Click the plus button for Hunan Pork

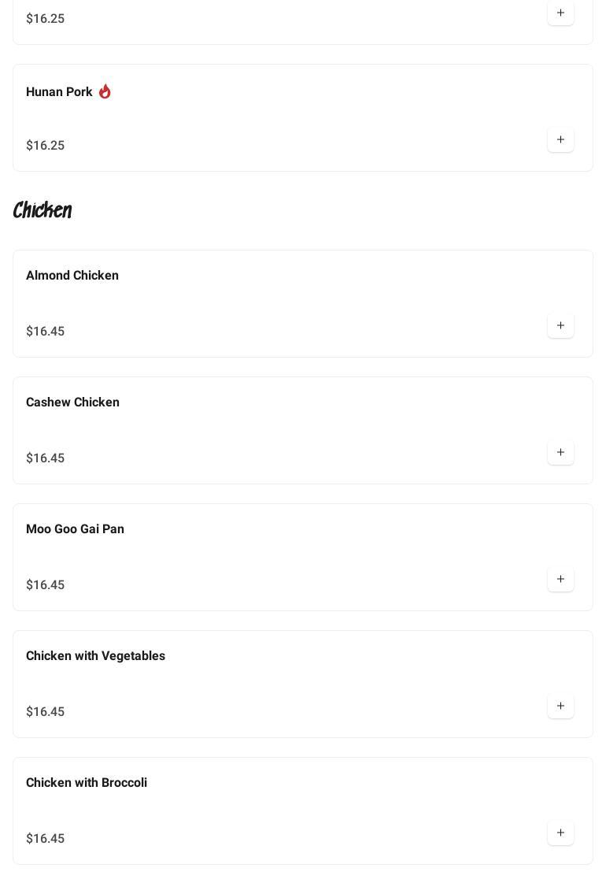click(x=560, y=140)
